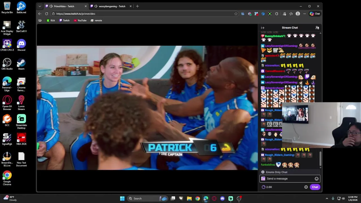This screenshot has height=203, width=361.
Task: Open the chat community users list
Action: 317,28
